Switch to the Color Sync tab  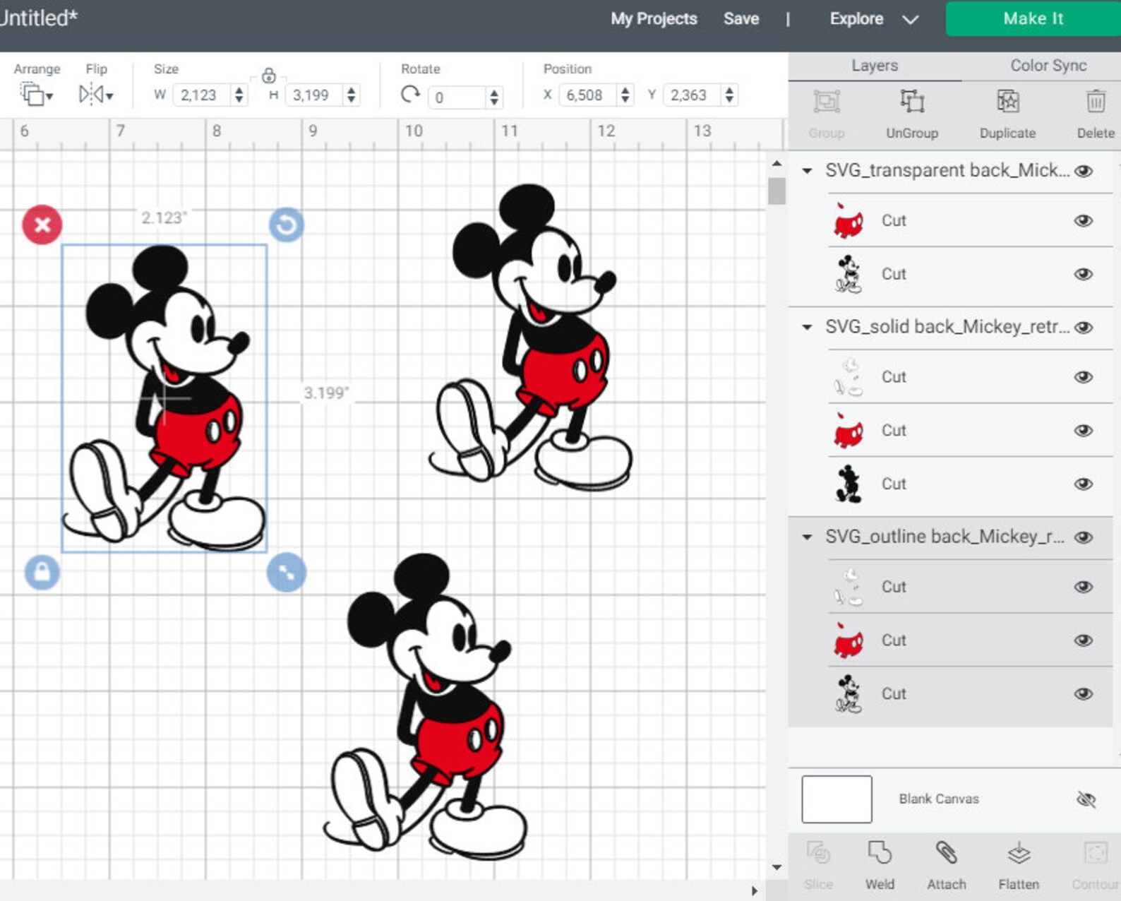(x=1048, y=66)
